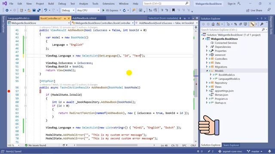Screen dimensions: 275x154
Task: Click No issues found indicator
Action: click(x=35, y=145)
